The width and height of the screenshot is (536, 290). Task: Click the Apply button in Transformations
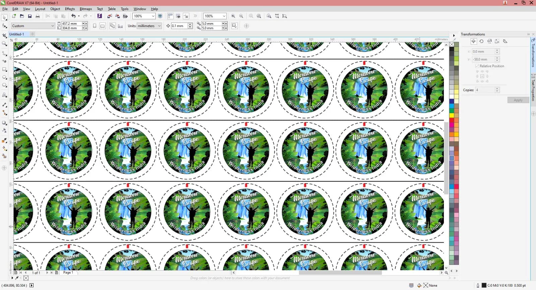coord(518,100)
